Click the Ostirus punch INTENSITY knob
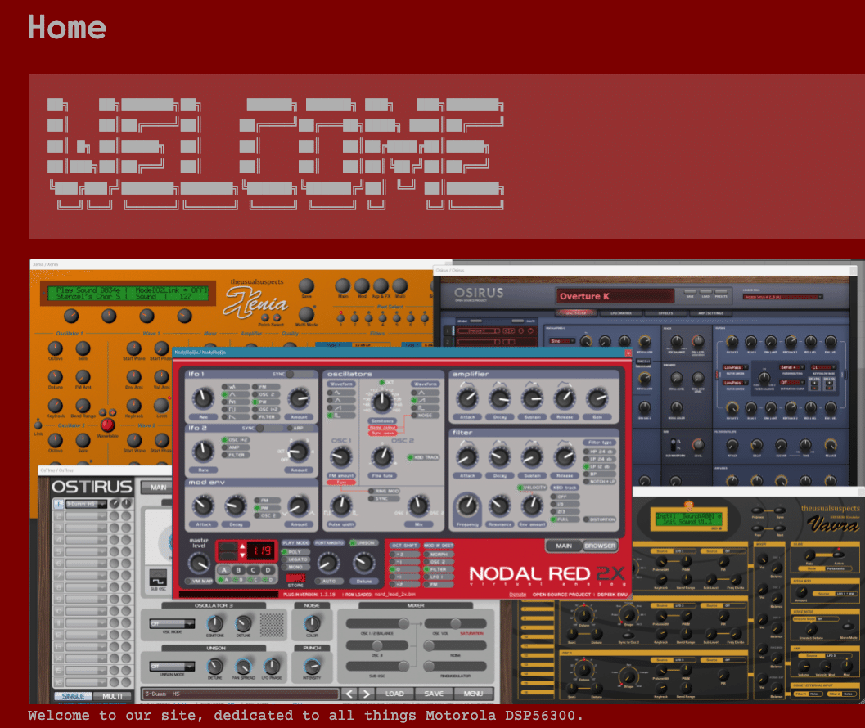This screenshot has height=728, width=865. tap(312, 666)
